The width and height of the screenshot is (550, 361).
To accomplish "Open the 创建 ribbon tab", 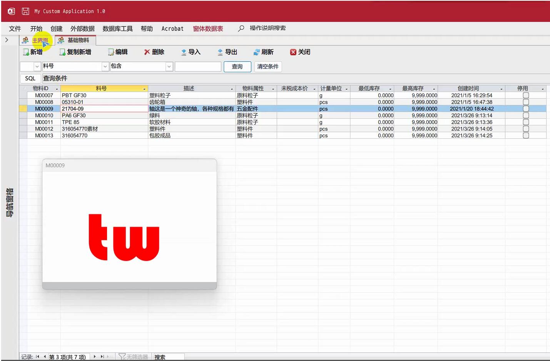I will click(x=56, y=29).
